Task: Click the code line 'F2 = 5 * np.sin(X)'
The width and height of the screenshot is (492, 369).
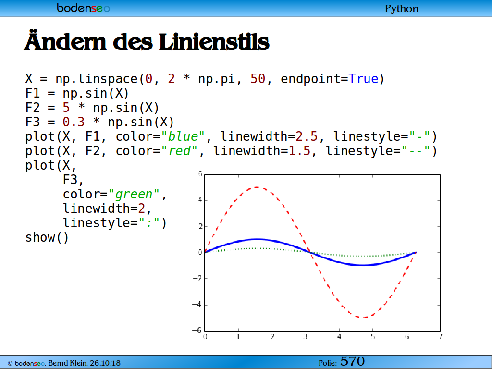Action: tap(92, 108)
